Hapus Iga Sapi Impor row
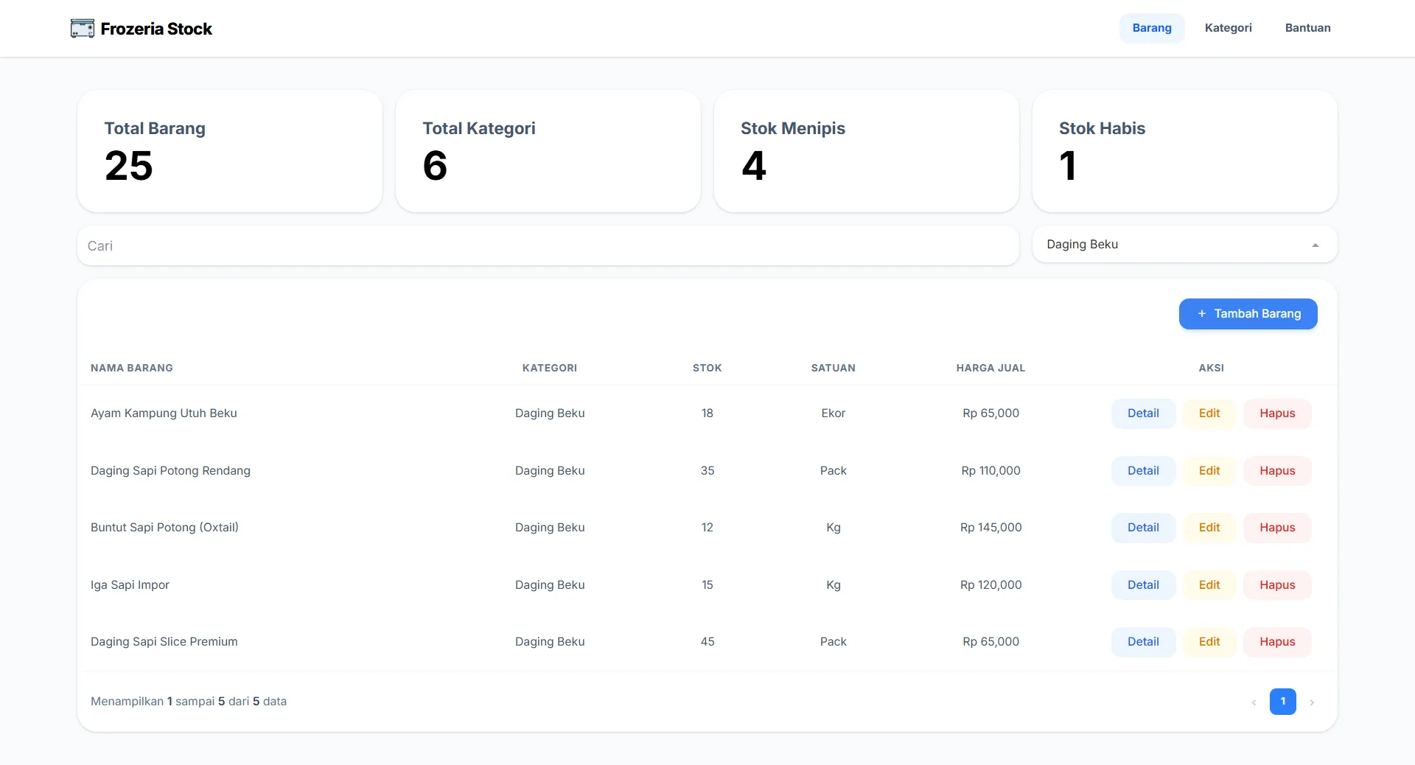The image size is (1415, 765). pyautogui.click(x=1276, y=585)
